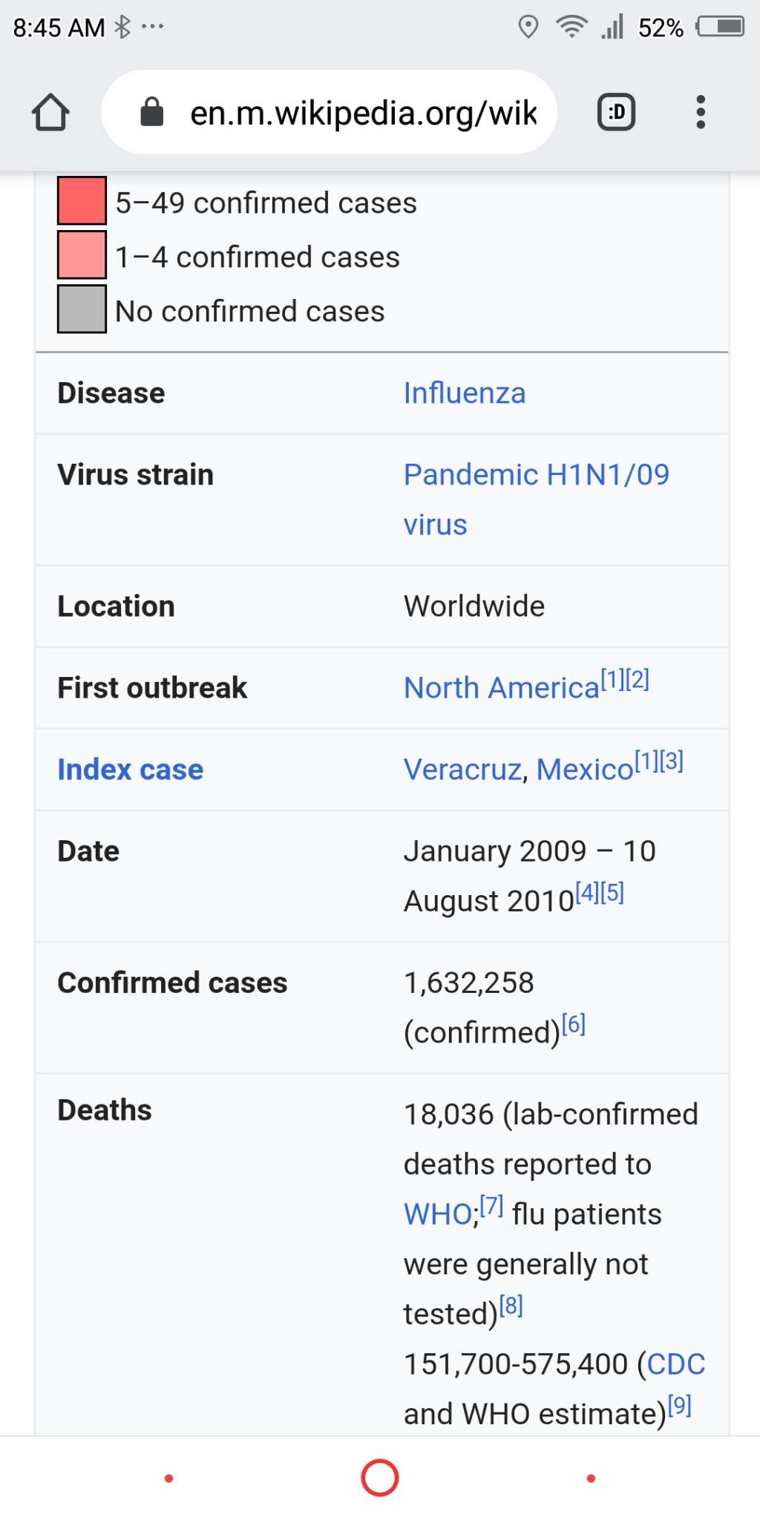Tap the browser home icon
The image size is (760, 1520).
(x=50, y=113)
